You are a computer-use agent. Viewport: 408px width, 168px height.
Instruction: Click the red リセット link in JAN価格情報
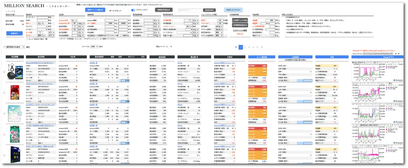pyautogui.click(x=240, y=34)
